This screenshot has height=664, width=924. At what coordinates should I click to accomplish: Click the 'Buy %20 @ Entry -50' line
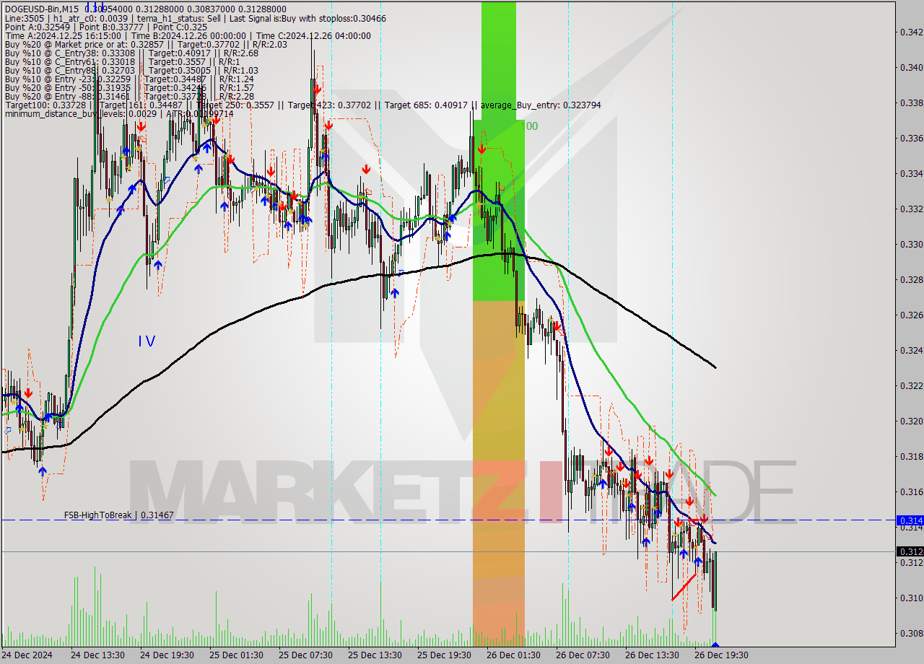tap(129, 87)
